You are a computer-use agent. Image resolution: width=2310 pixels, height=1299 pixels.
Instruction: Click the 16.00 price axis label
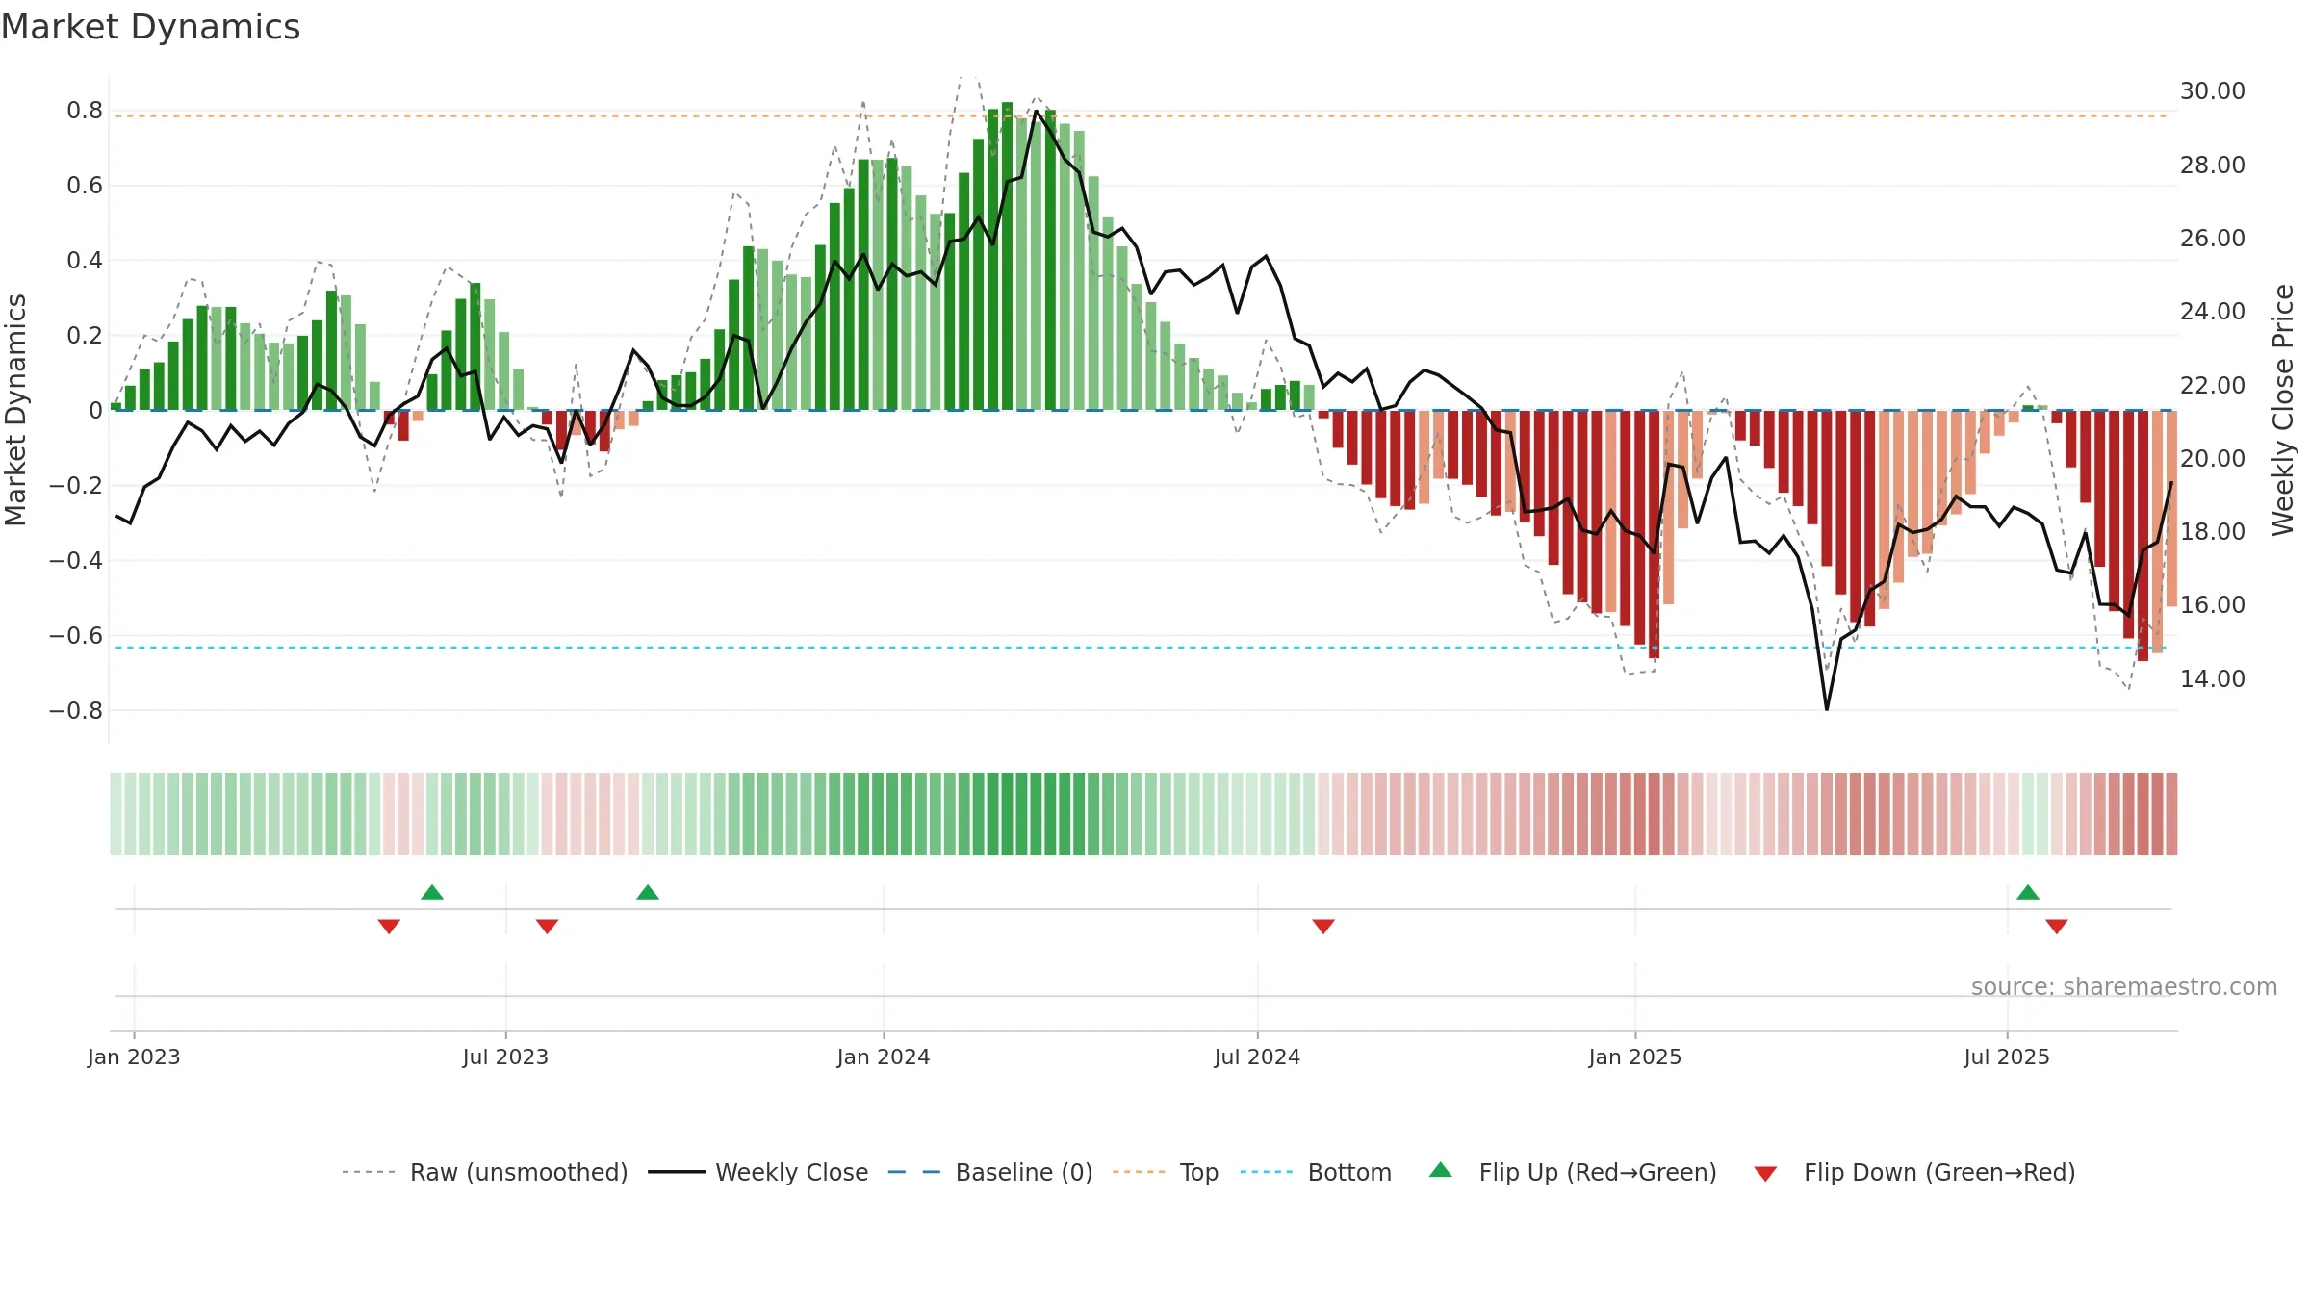click(x=2213, y=604)
